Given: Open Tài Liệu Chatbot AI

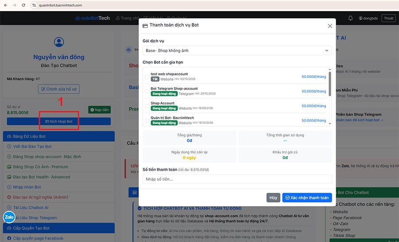Looking at the screenshot, I should [59, 207].
